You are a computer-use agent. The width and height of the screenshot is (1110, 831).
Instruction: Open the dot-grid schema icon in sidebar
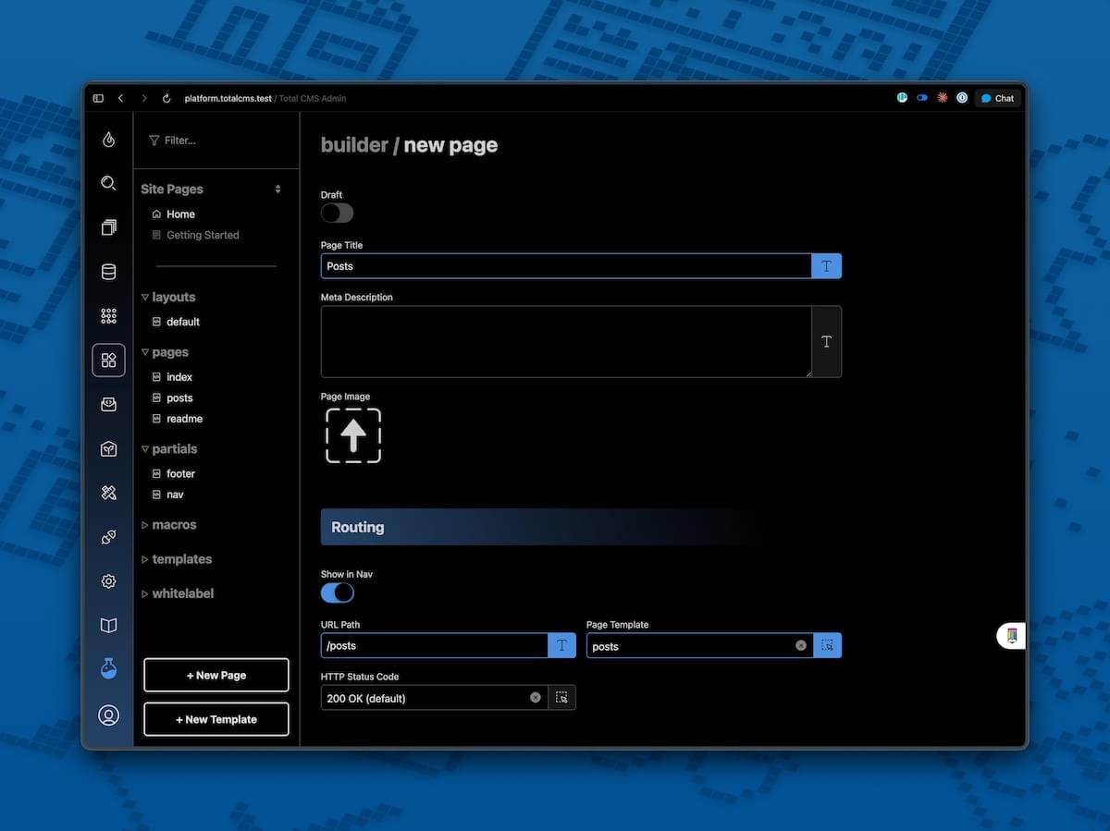pos(108,316)
